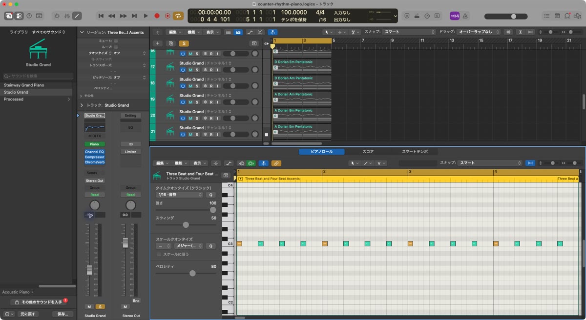Toggle the yellow Cycle button
This screenshot has height=320, width=586.
(178, 16)
